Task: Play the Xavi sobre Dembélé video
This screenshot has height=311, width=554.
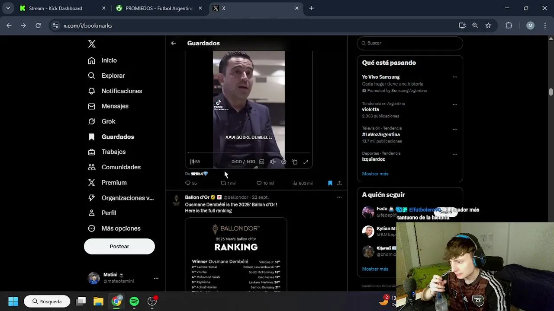Action: [x=192, y=162]
